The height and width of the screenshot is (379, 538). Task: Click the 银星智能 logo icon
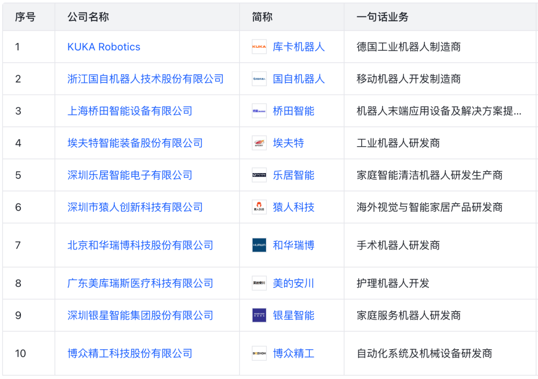[x=259, y=316]
